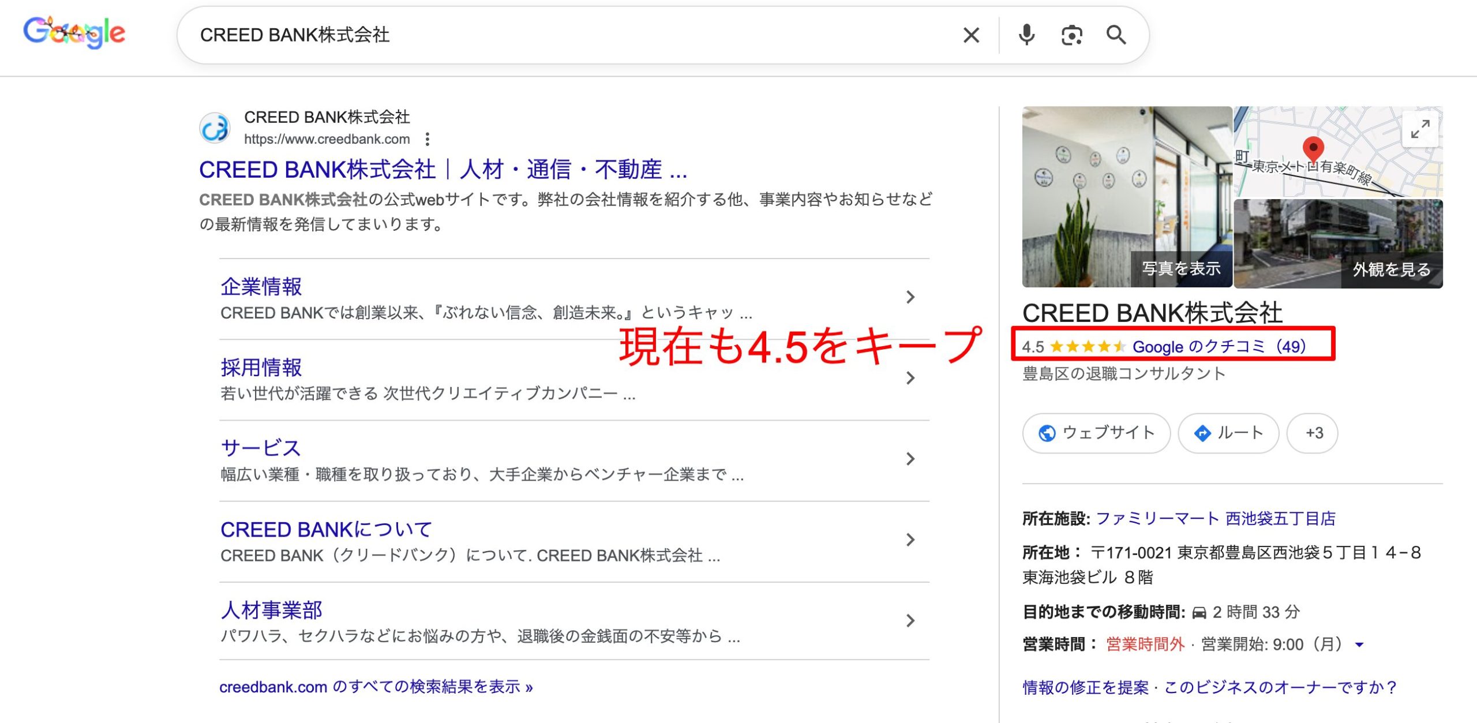1477x723 pixels.
Task: Open three-dot menu next to creedbank.com URL
Action: click(427, 139)
